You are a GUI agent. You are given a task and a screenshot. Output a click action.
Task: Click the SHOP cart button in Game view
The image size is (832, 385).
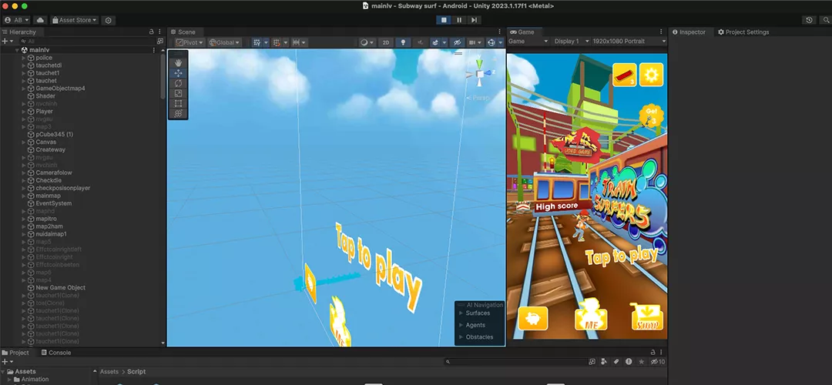[647, 316]
